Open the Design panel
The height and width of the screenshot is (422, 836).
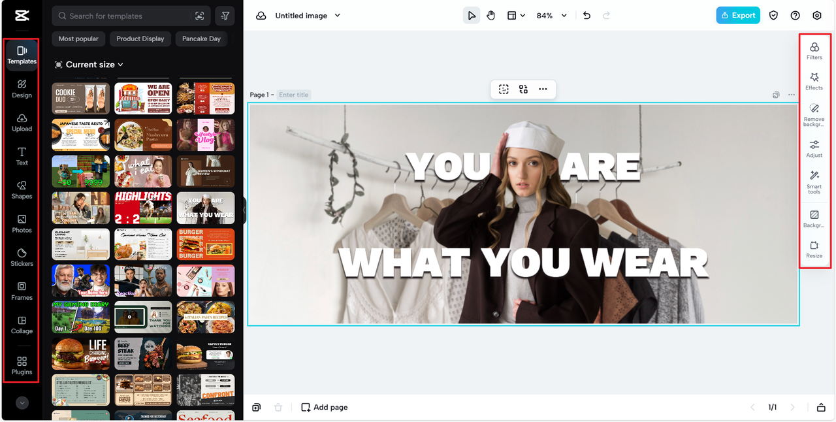tap(22, 89)
